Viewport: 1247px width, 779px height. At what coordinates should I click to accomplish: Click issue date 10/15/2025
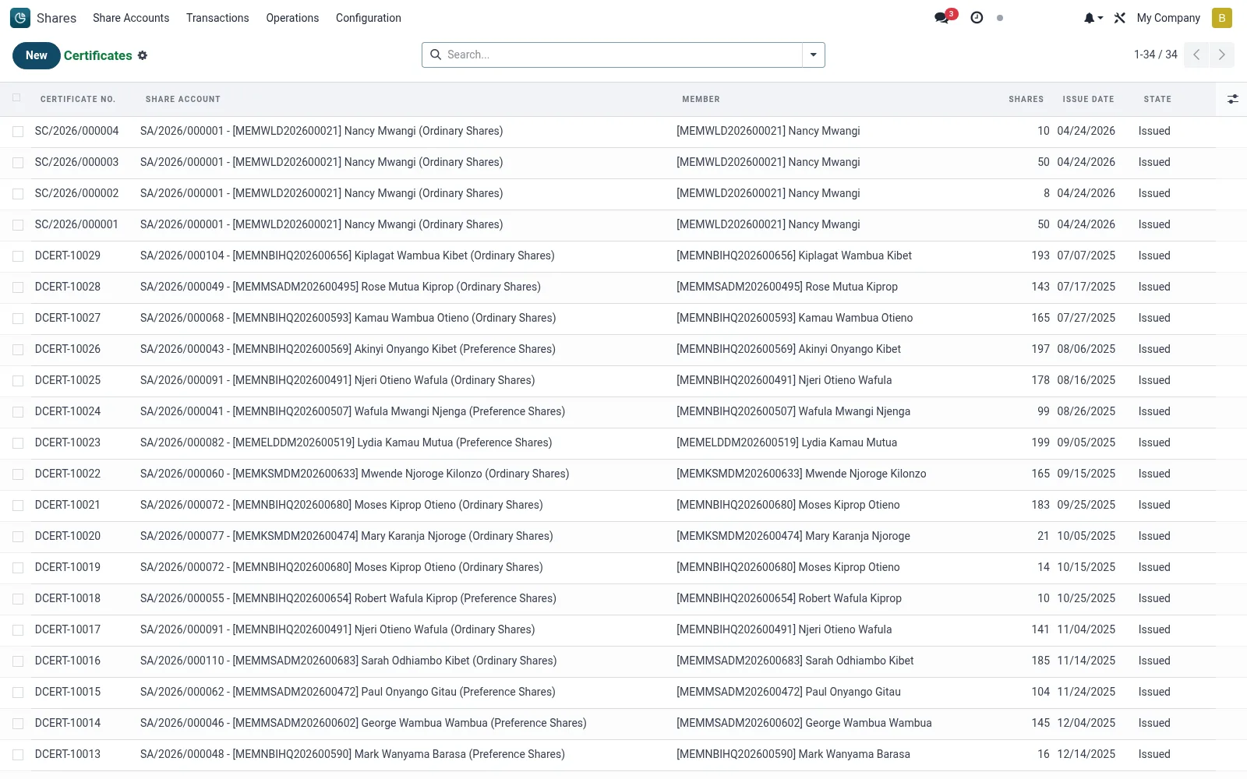pos(1086,567)
